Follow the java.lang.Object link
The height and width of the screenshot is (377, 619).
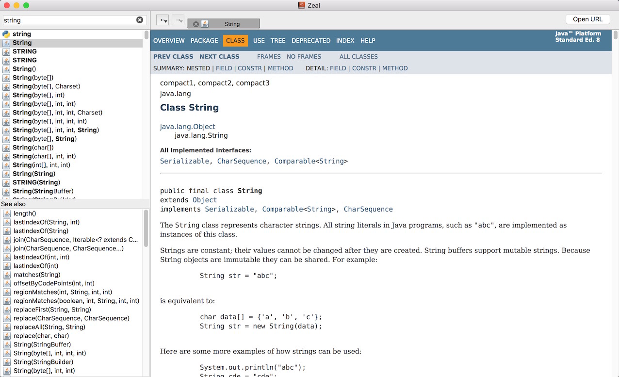[x=187, y=127]
